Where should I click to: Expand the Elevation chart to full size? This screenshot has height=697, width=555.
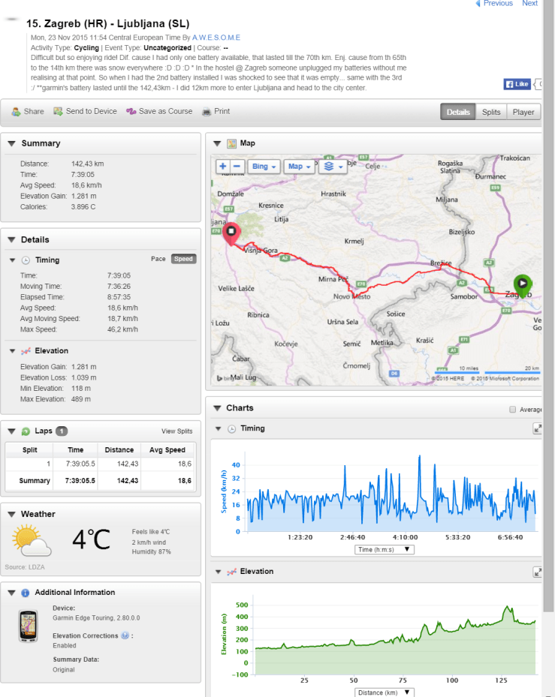click(x=538, y=572)
